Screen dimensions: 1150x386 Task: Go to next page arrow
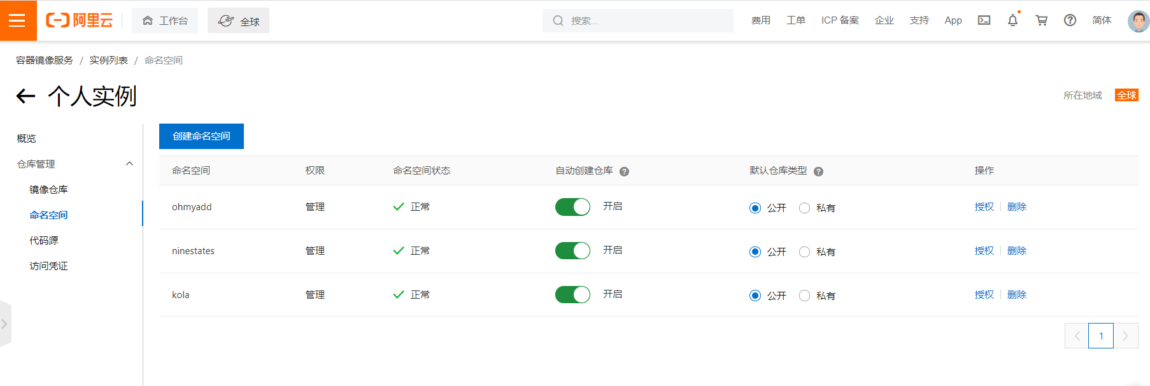click(x=1126, y=336)
